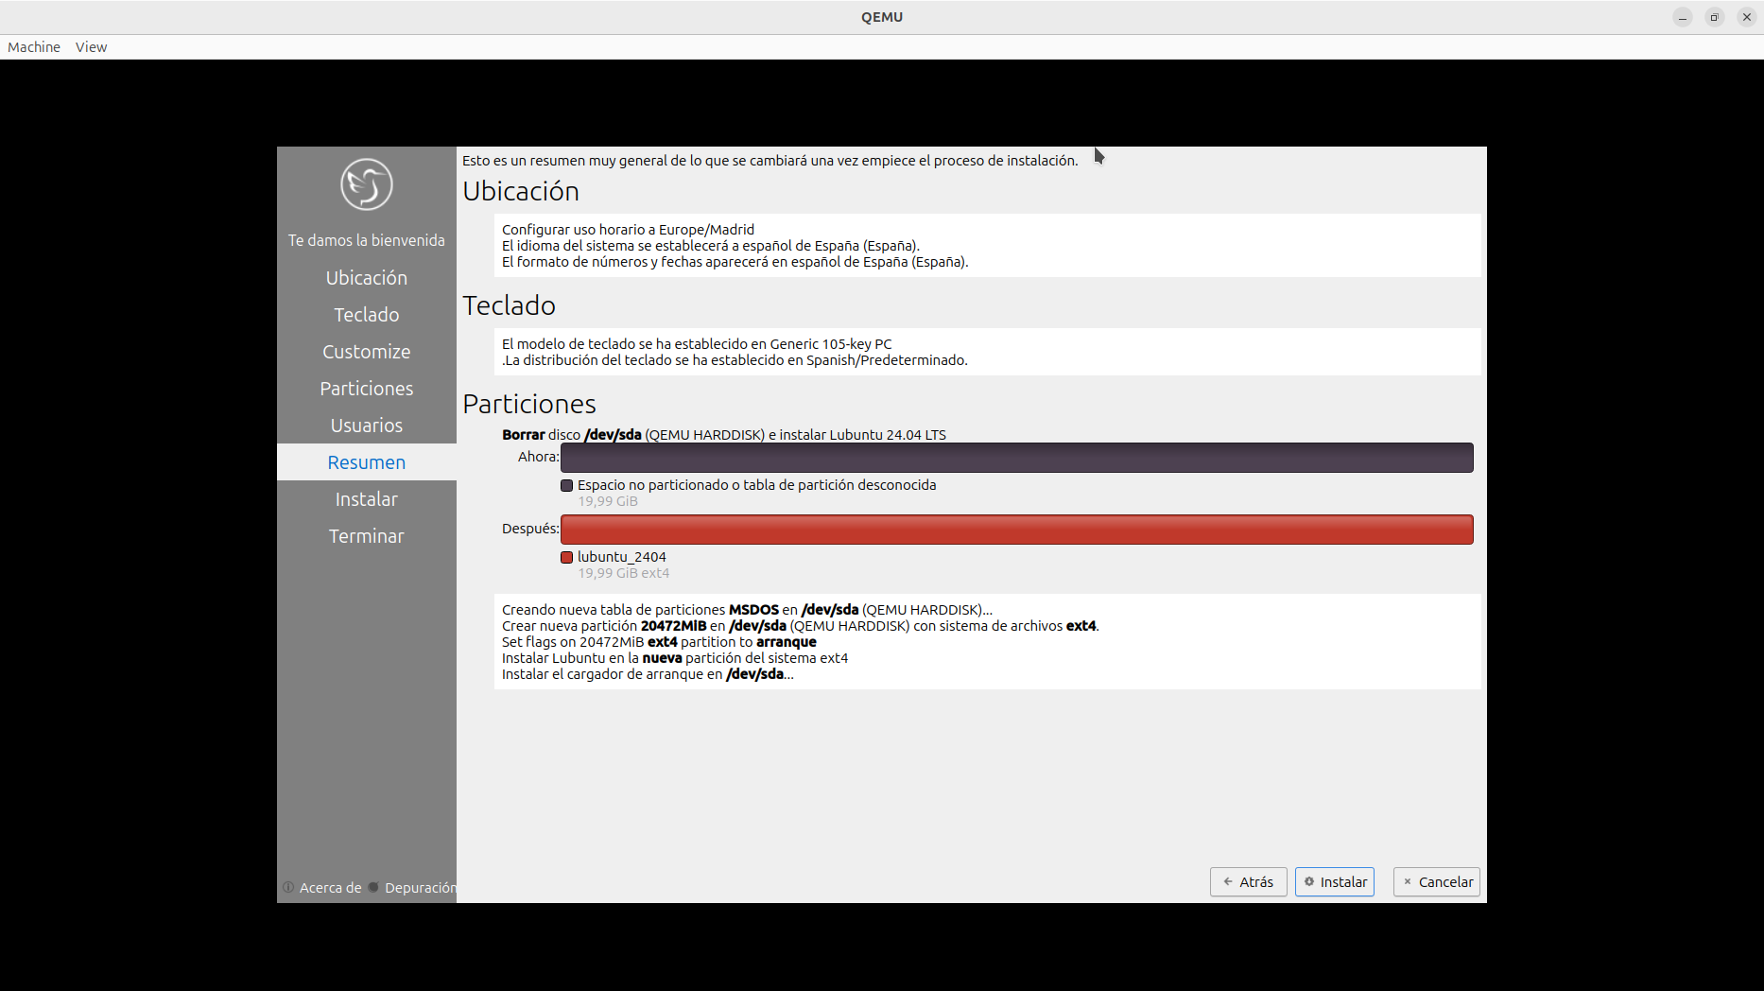Click the 'El idioma del sistema' line

(711, 246)
